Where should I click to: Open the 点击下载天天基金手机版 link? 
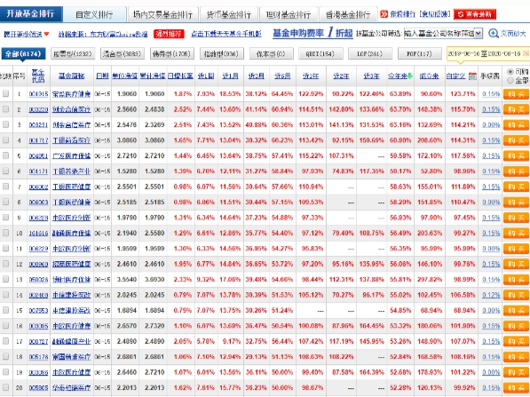(226, 34)
